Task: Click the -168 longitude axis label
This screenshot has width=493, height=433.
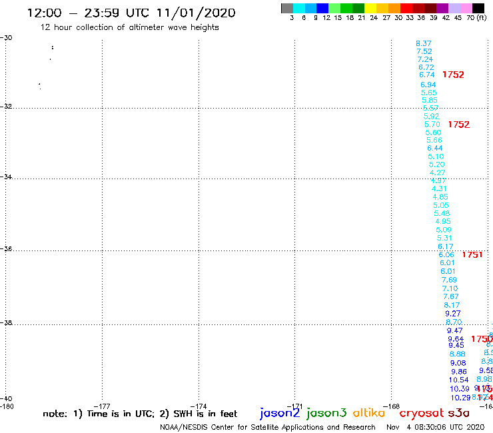Action: point(392,406)
